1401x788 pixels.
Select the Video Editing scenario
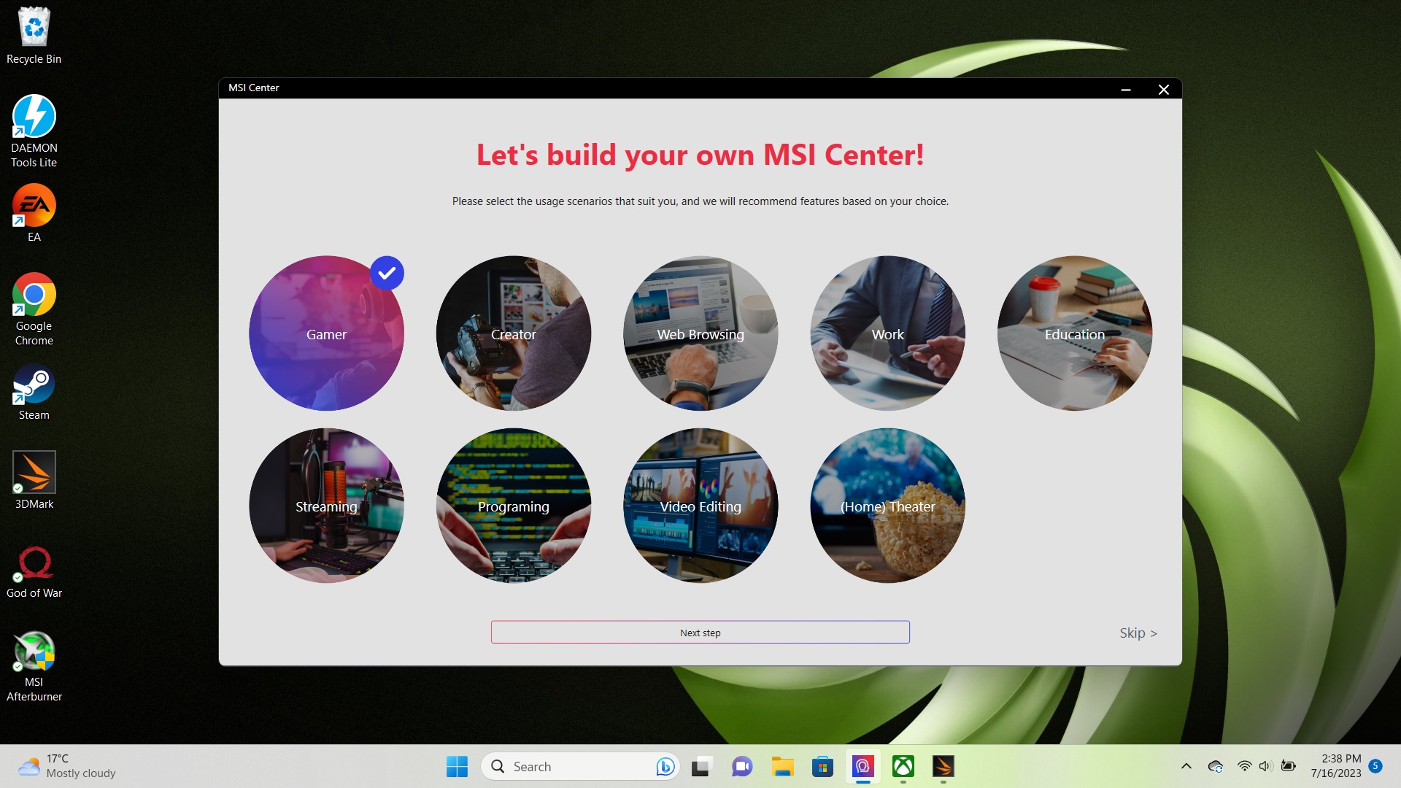tap(700, 506)
